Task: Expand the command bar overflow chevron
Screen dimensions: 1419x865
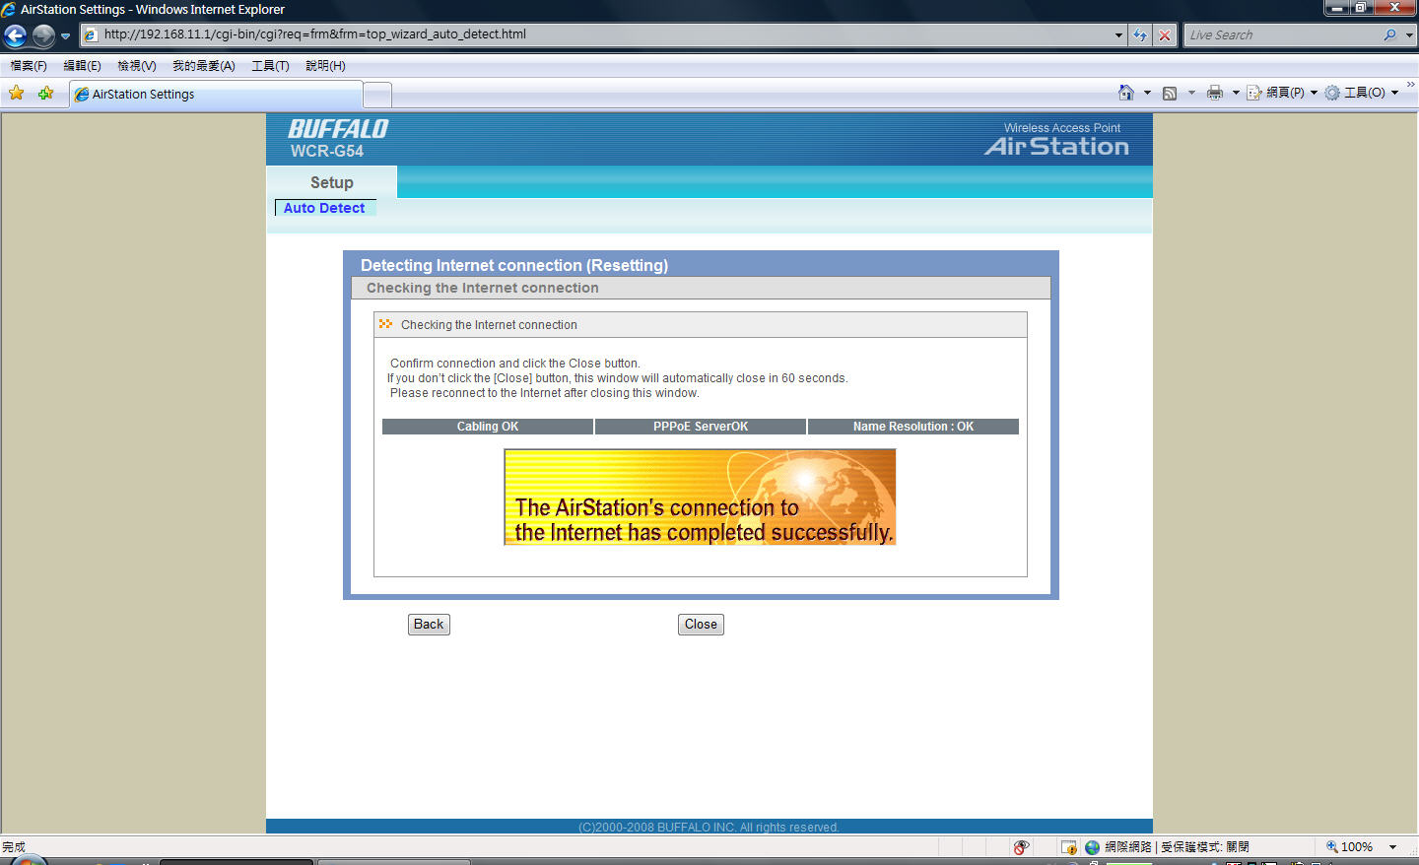Action: click(x=1411, y=85)
